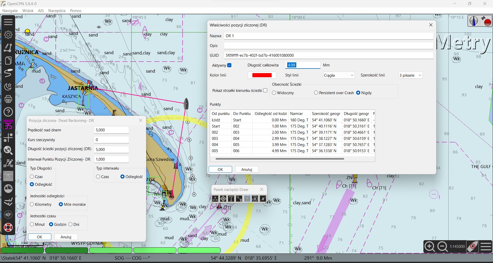Enable Pokaż strzałki kierunku ścieżki checkbox
Screen dimensions: 493x263
pos(265,90)
